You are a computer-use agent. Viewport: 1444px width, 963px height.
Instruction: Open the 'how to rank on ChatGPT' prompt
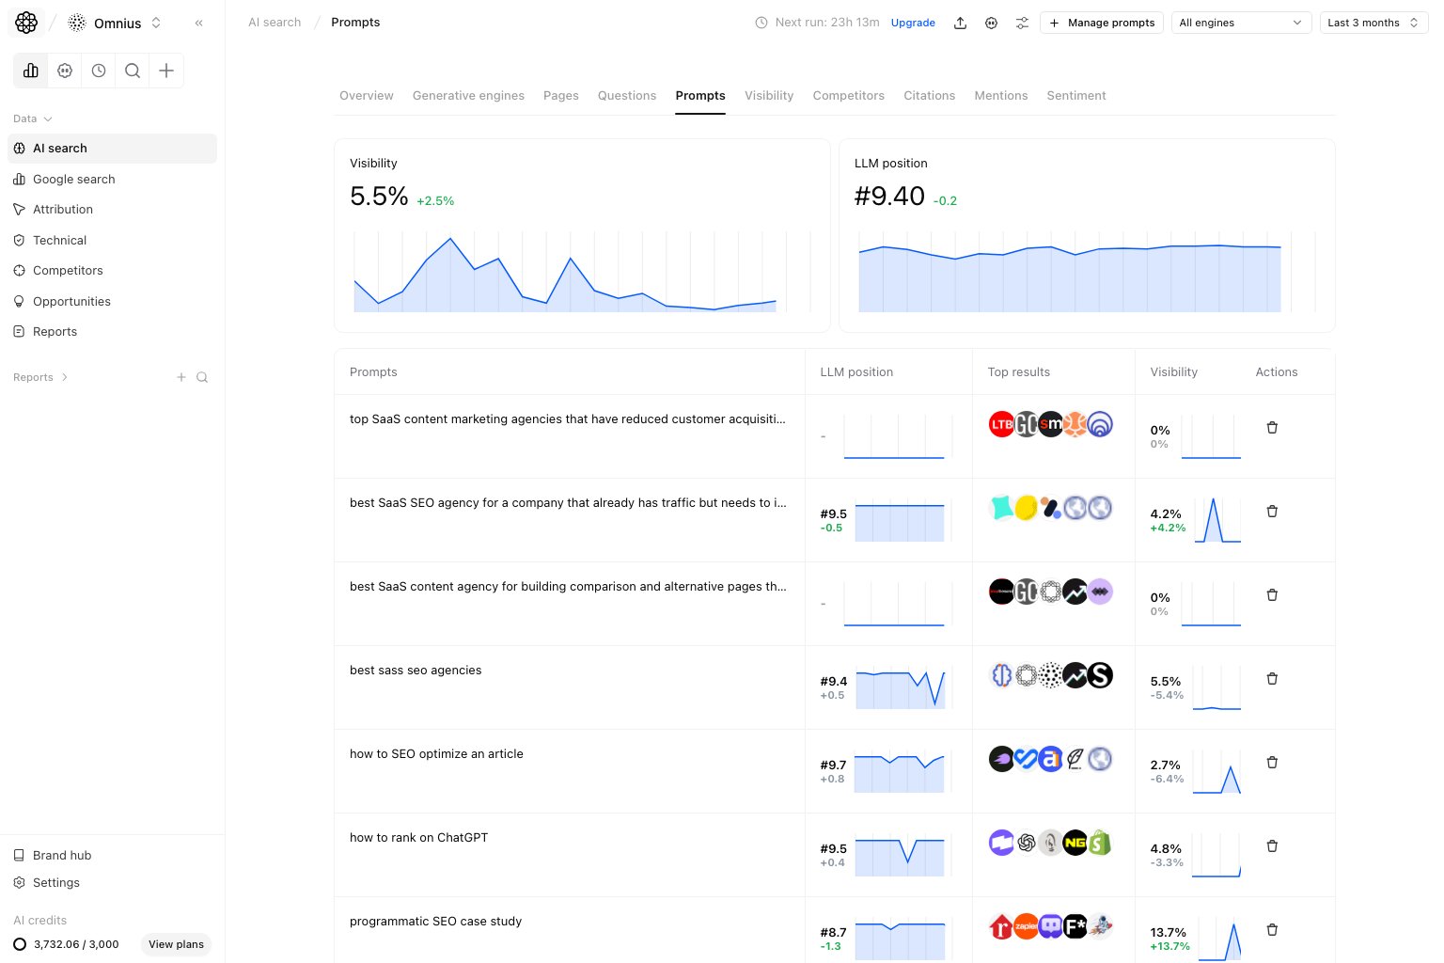418,838
